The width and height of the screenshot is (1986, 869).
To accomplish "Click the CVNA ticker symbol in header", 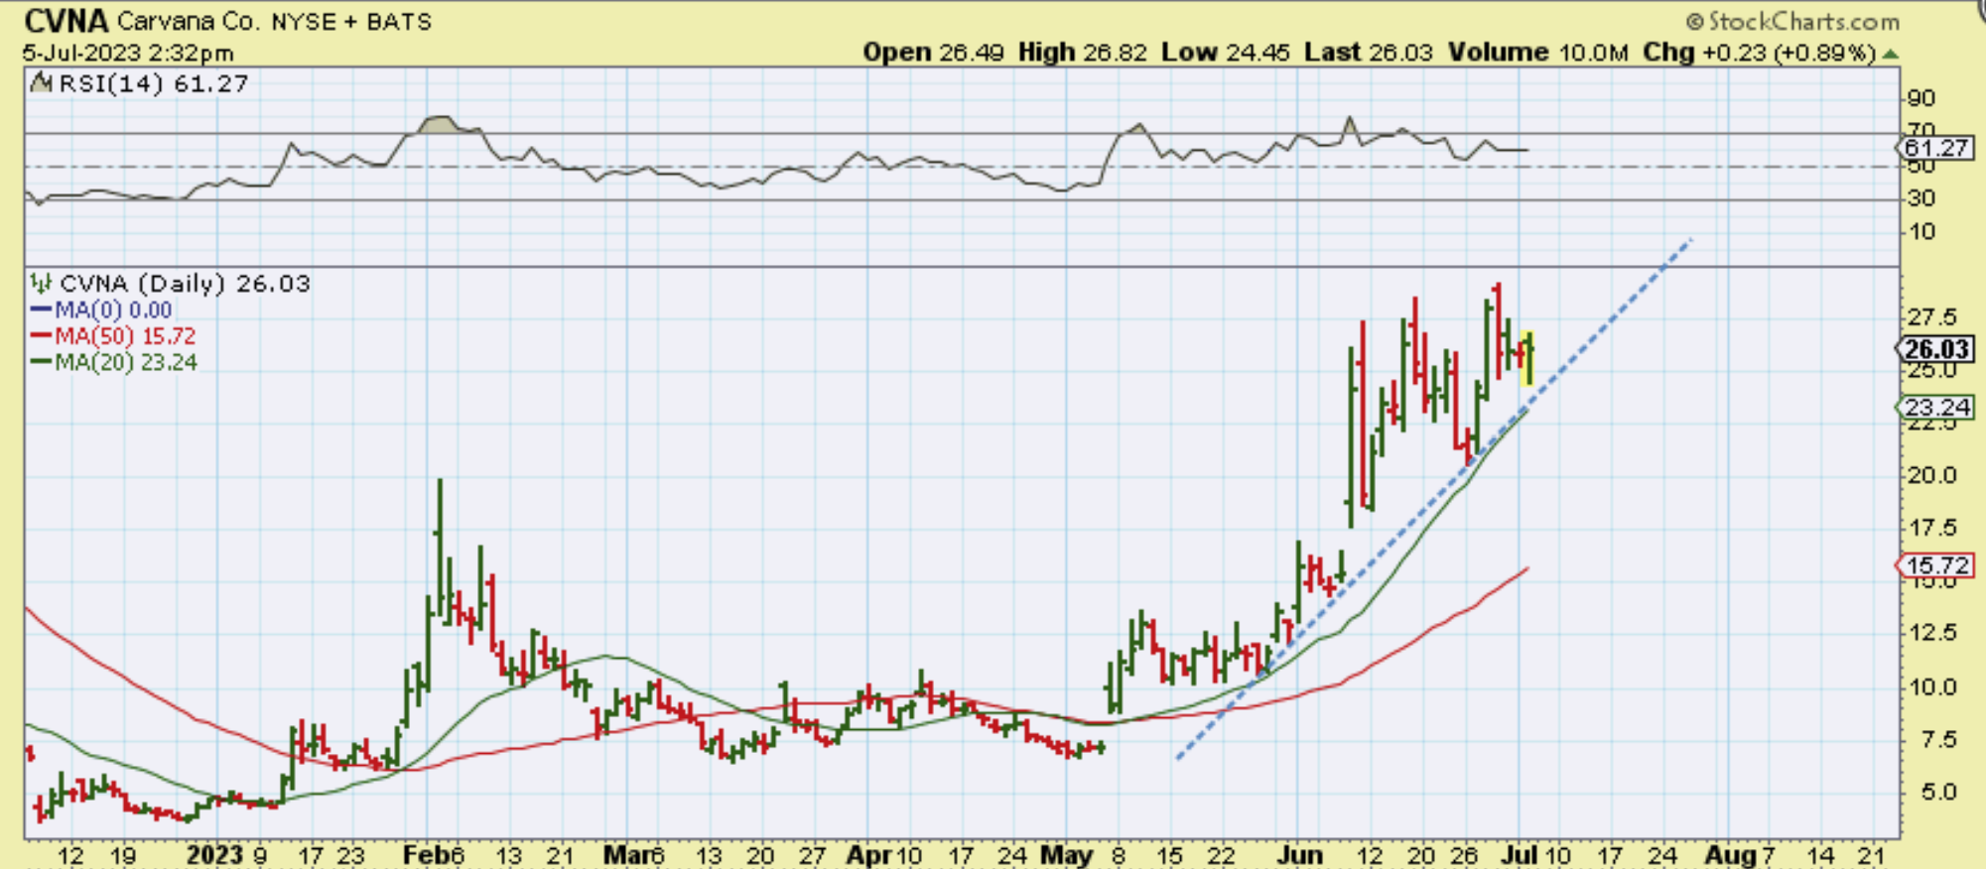I will coord(66,21).
